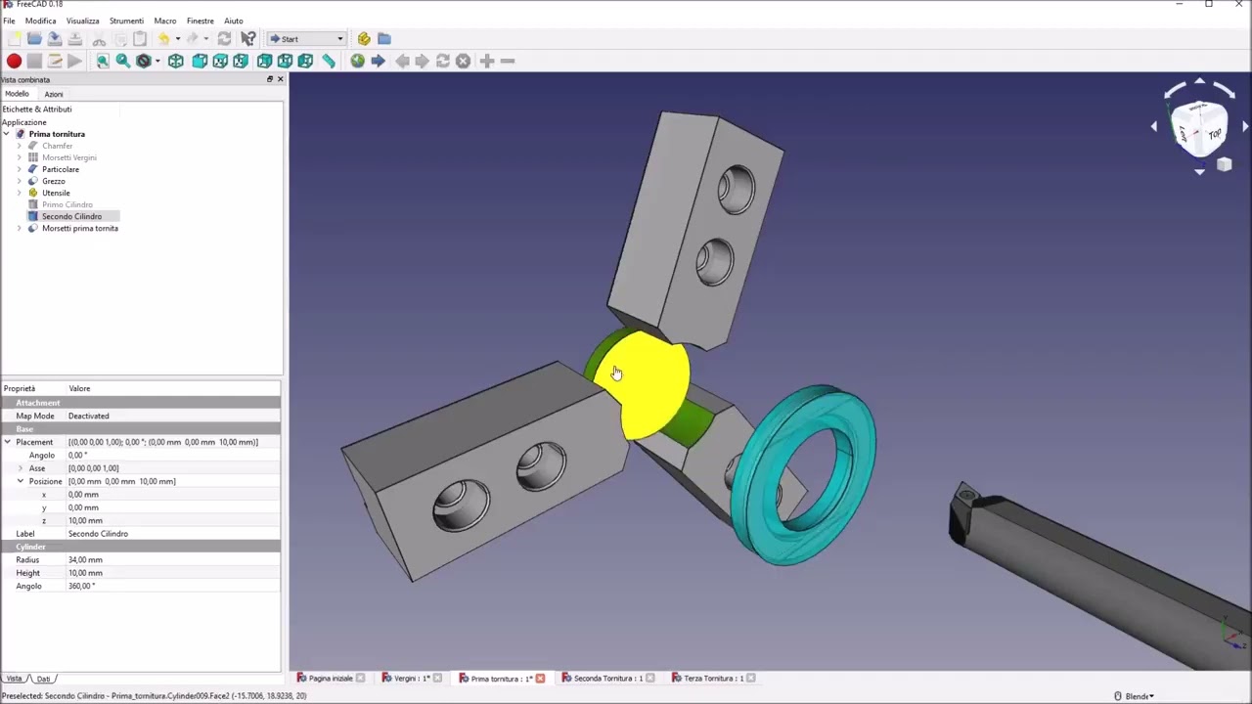Float the Vista combinata panel
The height and width of the screenshot is (704, 1252).
point(270,79)
